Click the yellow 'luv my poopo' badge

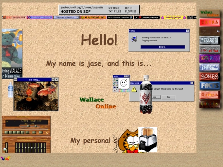pos(173,17)
